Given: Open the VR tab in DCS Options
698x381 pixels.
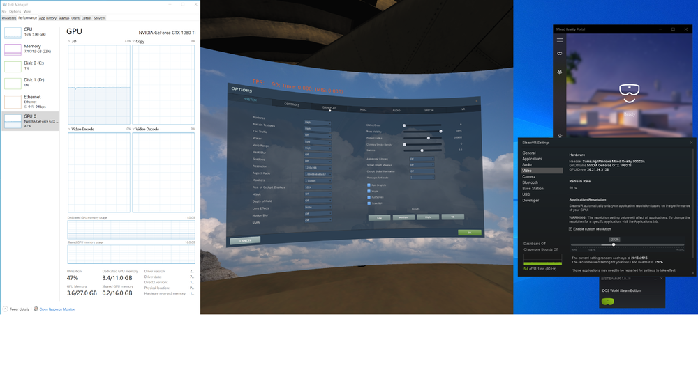Looking at the screenshot, I should click(463, 109).
